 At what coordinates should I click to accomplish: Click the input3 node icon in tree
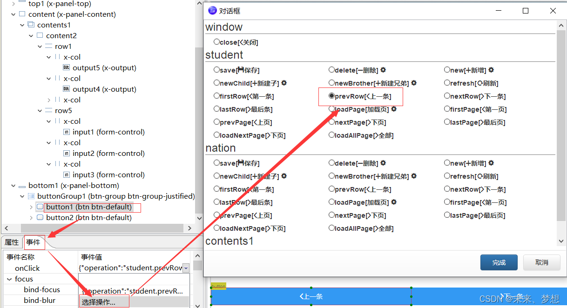[x=66, y=174]
